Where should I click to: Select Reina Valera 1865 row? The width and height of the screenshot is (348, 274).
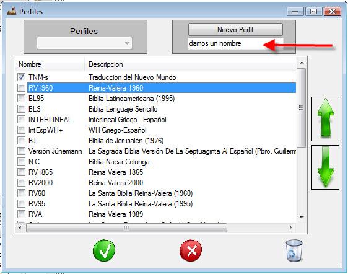click(155, 172)
